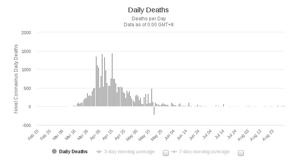
Task: Click the 3-day moving average line marker
Action: point(99,151)
